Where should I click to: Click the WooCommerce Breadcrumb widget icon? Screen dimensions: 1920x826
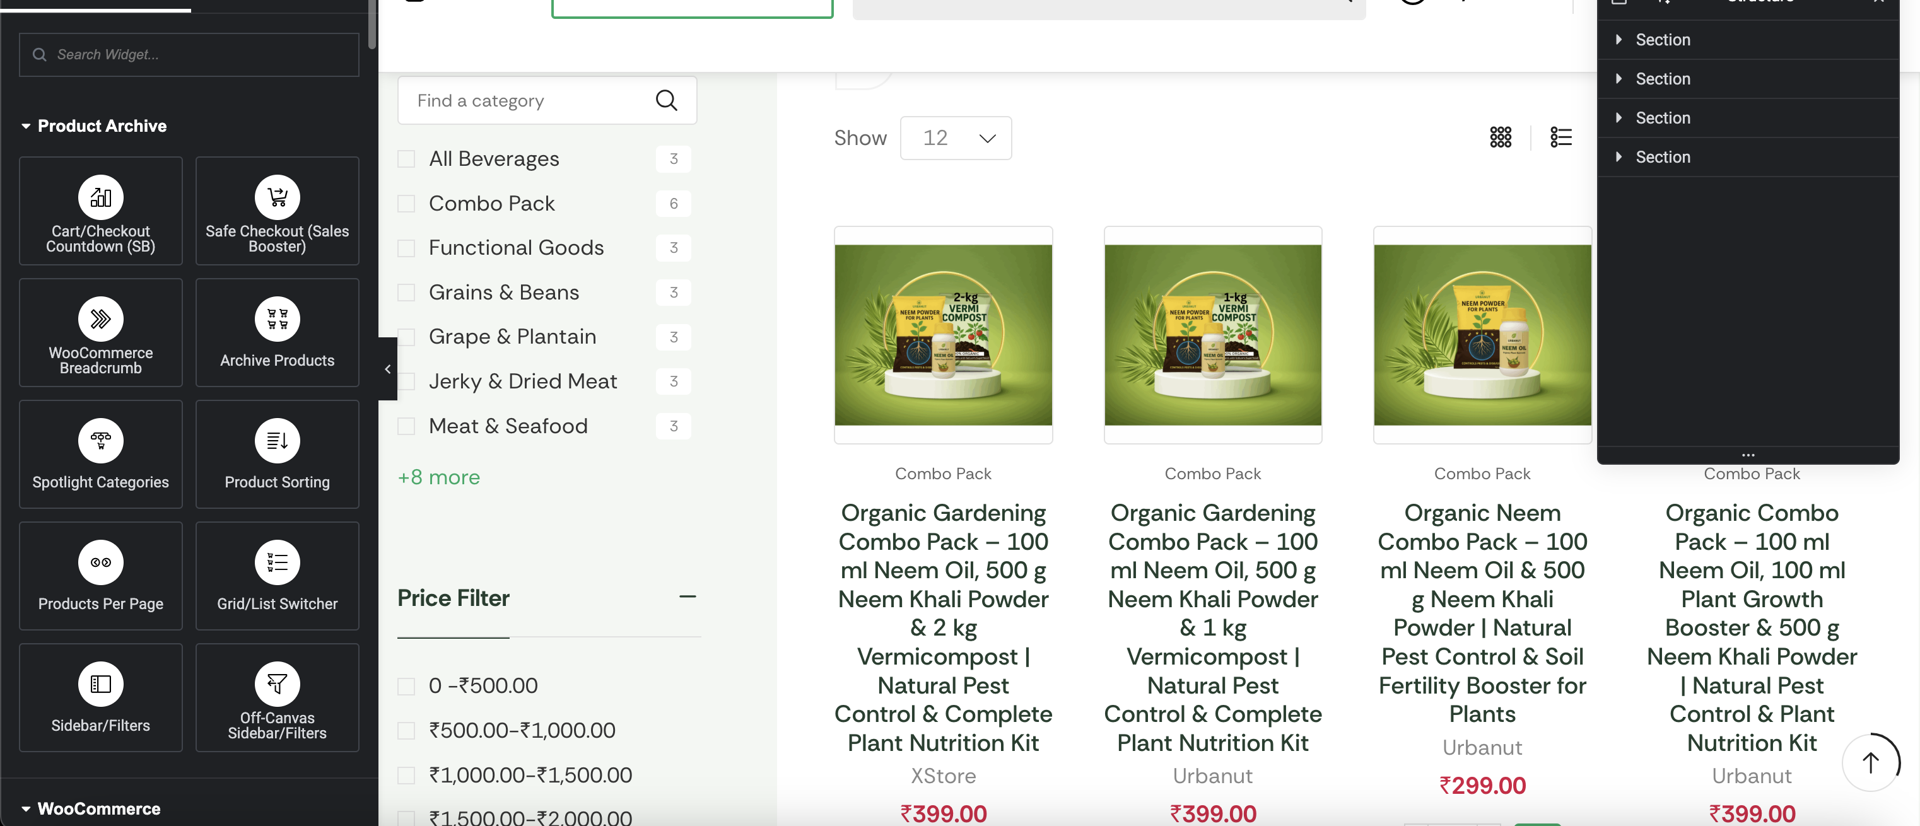101,320
